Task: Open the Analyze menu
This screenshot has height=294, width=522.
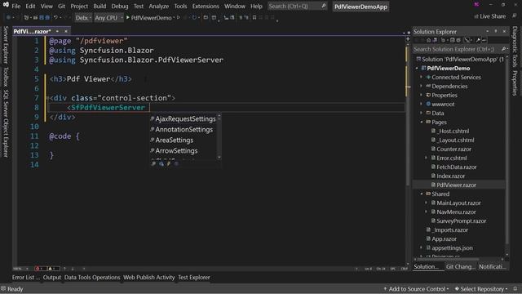Action: coord(158,6)
